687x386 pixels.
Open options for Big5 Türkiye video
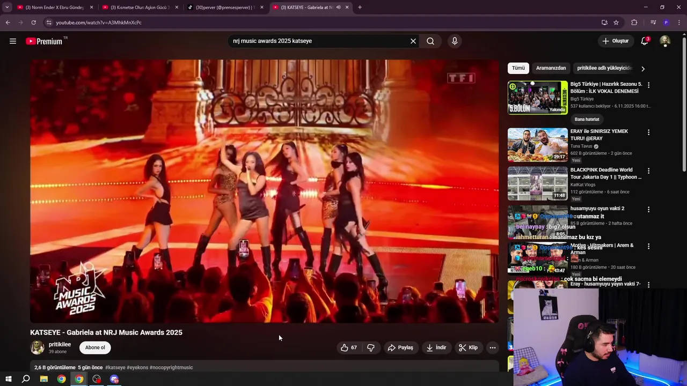click(648, 85)
